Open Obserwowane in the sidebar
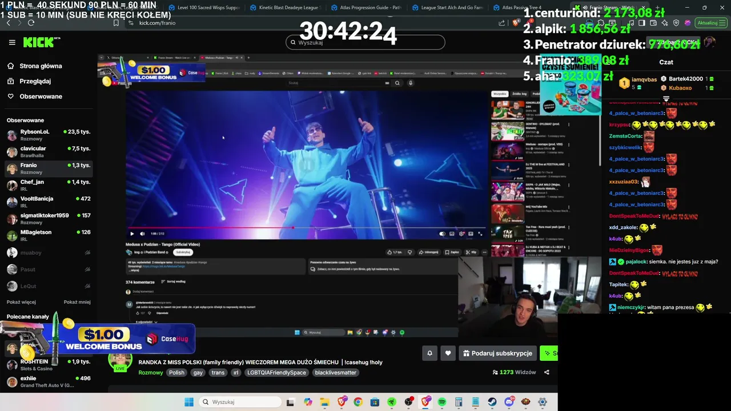The width and height of the screenshot is (731, 411). [x=34, y=96]
